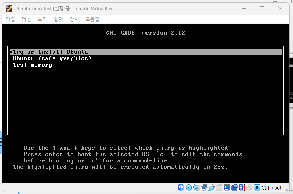Open the 보기 menu
293x194 pixels.
42,19
